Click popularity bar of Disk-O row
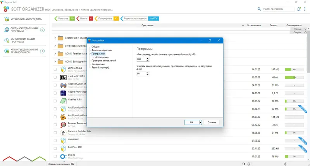Image resolution: width=310 pixels, height=166 pixels. tap(294, 157)
